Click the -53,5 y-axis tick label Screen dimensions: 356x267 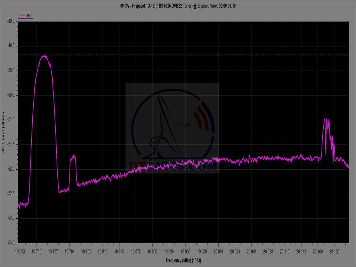11,243
